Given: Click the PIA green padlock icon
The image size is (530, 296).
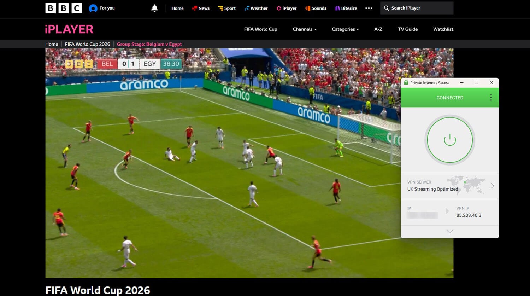Looking at the screenshot, I should [x=406, y=82].
